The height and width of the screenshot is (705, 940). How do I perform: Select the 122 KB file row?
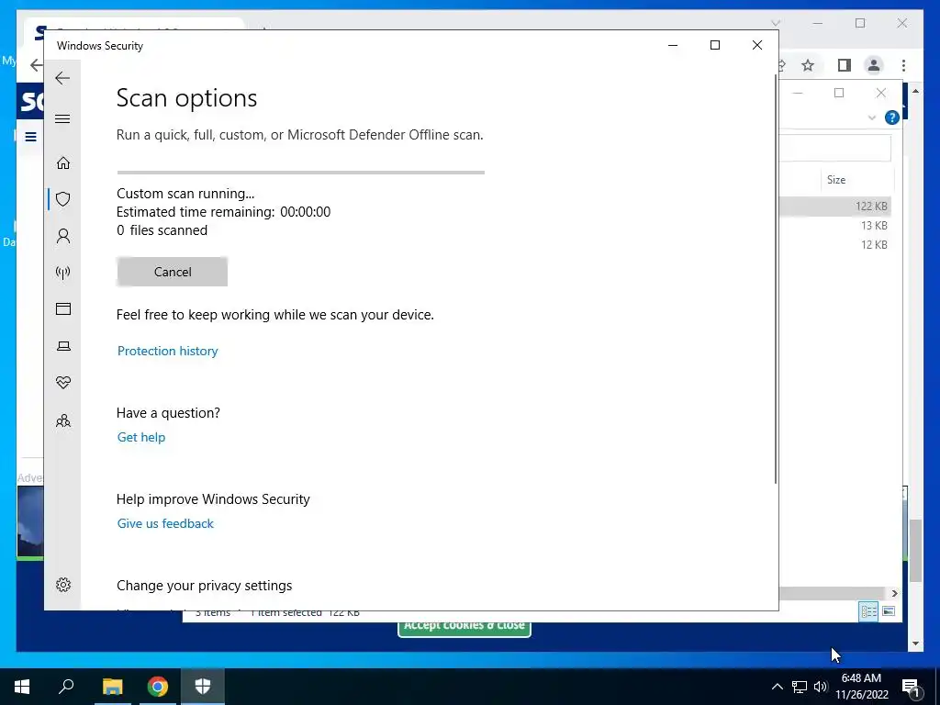(835, 206)
